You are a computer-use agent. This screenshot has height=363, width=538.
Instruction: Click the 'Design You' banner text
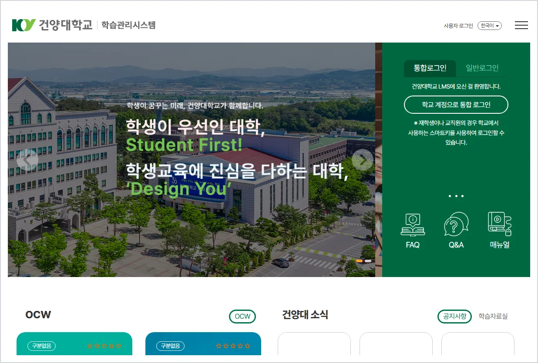[x=178, y=189]
